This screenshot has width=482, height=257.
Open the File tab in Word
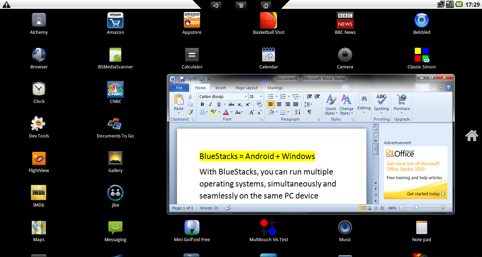(x=179, y=88)
